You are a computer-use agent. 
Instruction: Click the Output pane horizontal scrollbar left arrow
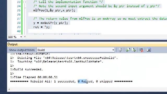[x=9, y=89]
